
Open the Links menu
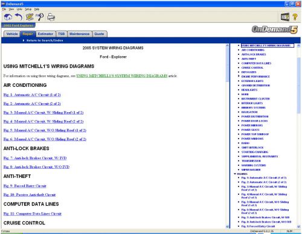[19, 9]
